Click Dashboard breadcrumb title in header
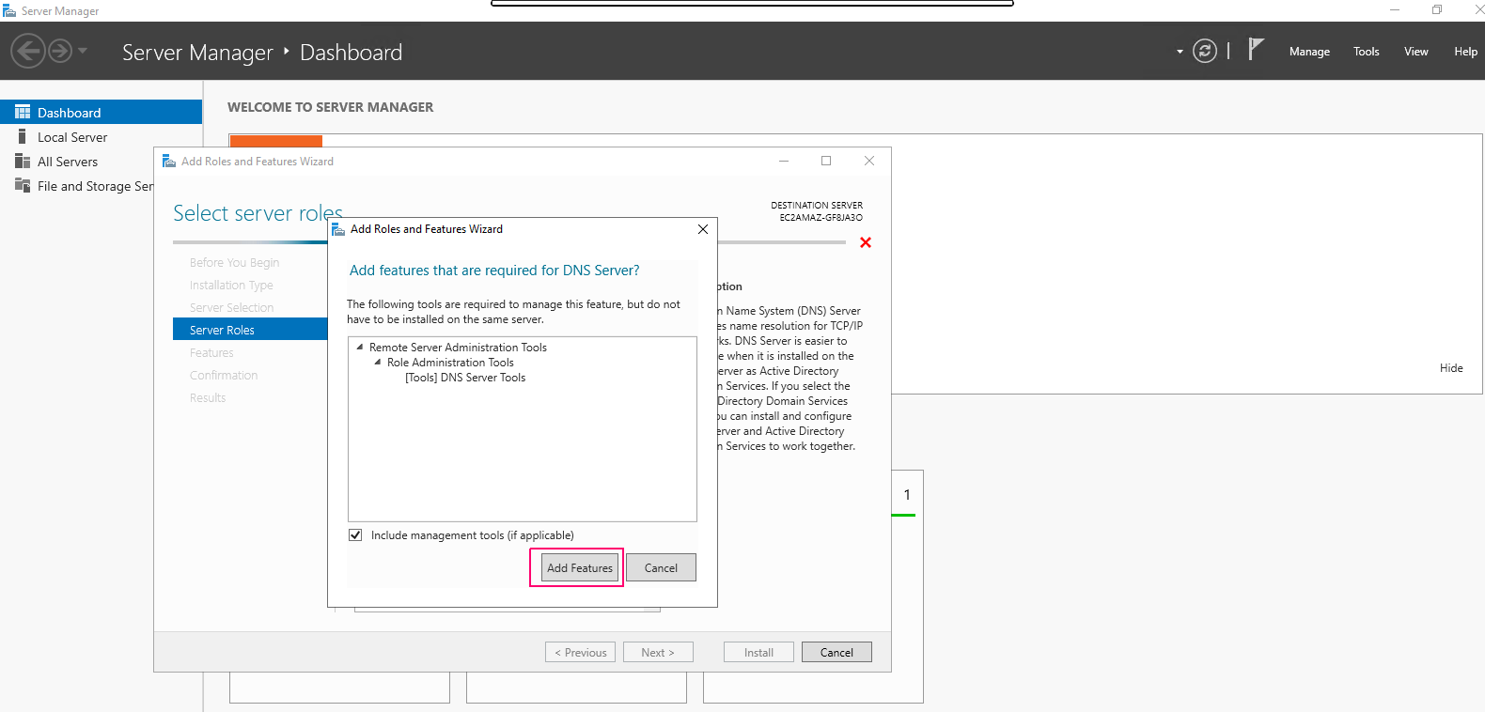1485x712 pixels. pyautogui.click(x=351, y=53)
